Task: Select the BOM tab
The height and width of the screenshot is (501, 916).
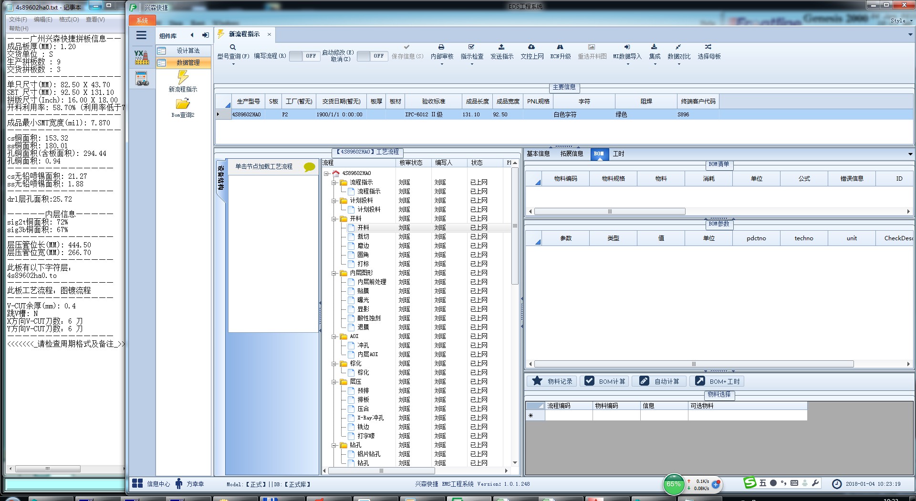Action: (599, 153)
